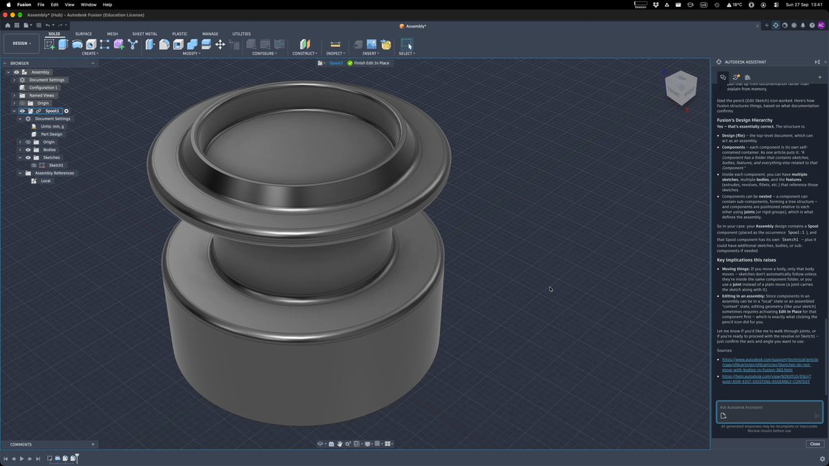Screen dimensions: 829x466
Task: Expand the Named Views folder
Action: pyautogui.click(x=14, y=95)
